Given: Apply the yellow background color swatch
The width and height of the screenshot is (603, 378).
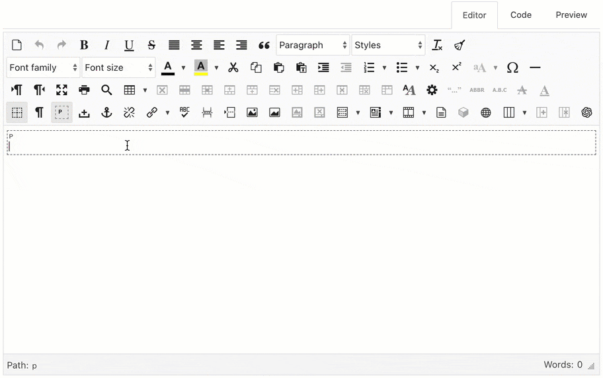Looking at the screenshot, I should pos(201,67).
